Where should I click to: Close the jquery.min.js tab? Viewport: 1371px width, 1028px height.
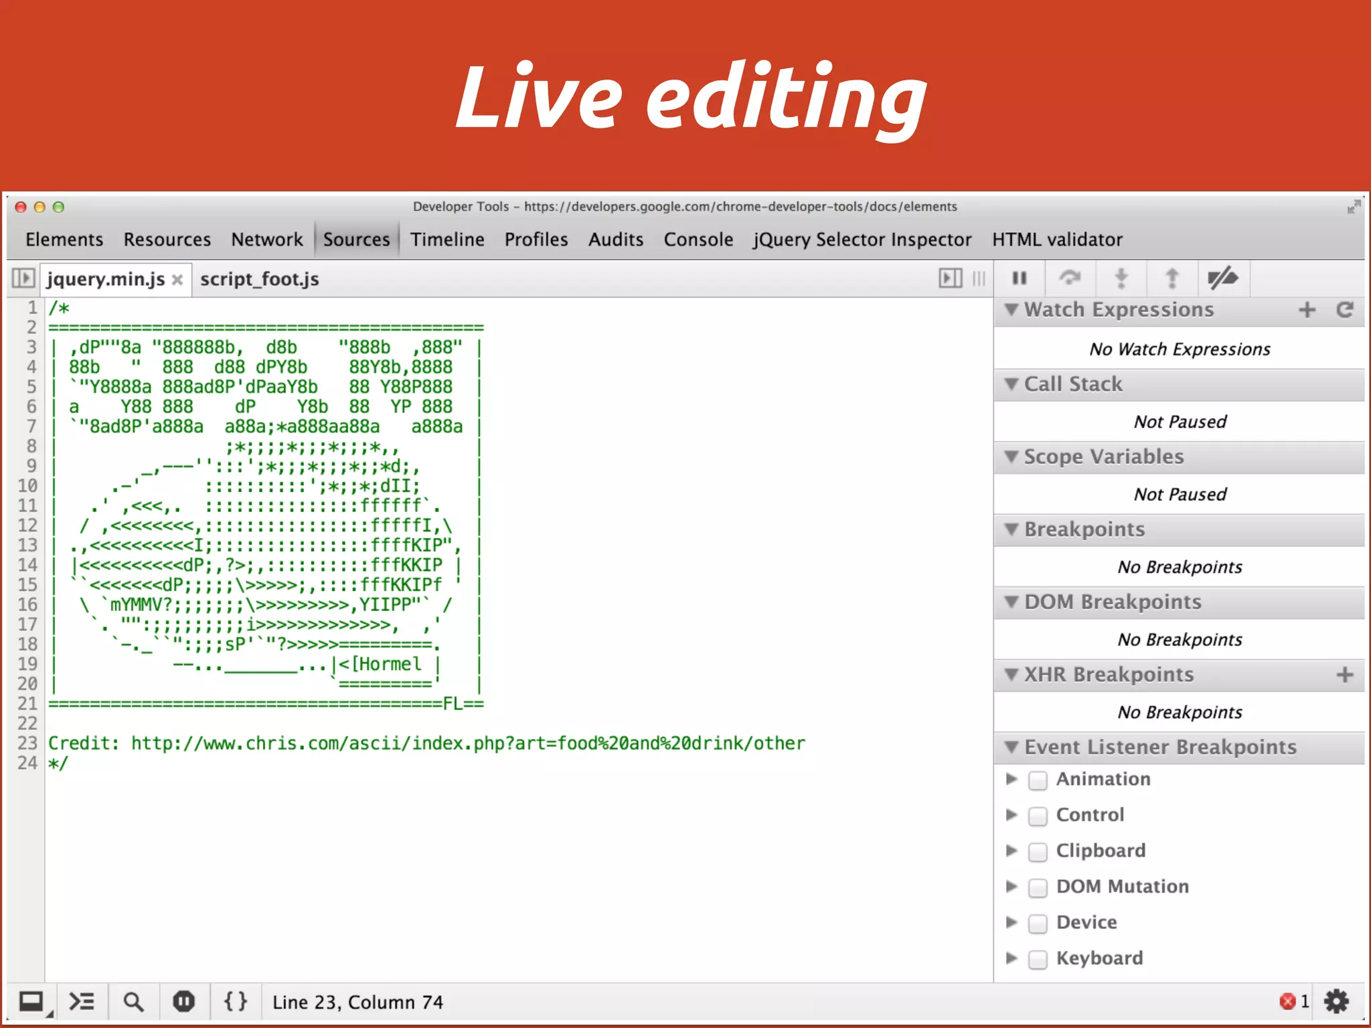(x=177, y=280)
